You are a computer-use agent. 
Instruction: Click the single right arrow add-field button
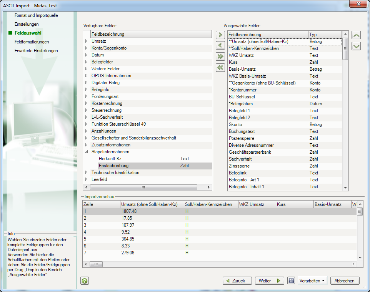[220, 35]
